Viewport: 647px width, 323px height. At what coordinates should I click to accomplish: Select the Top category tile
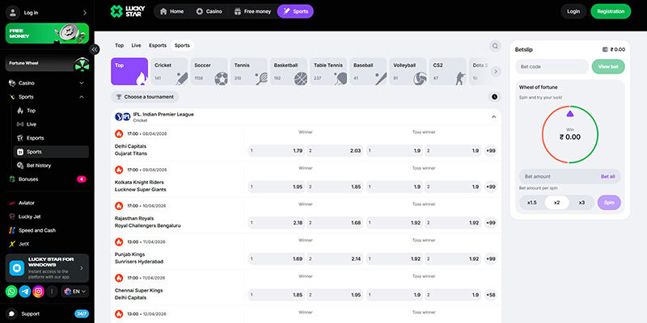point(129,71)
